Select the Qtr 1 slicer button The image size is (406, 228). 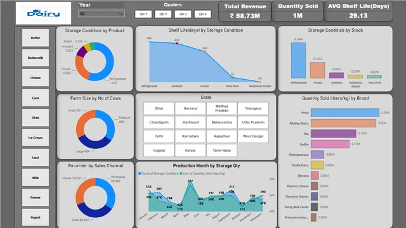pos(143,14)
